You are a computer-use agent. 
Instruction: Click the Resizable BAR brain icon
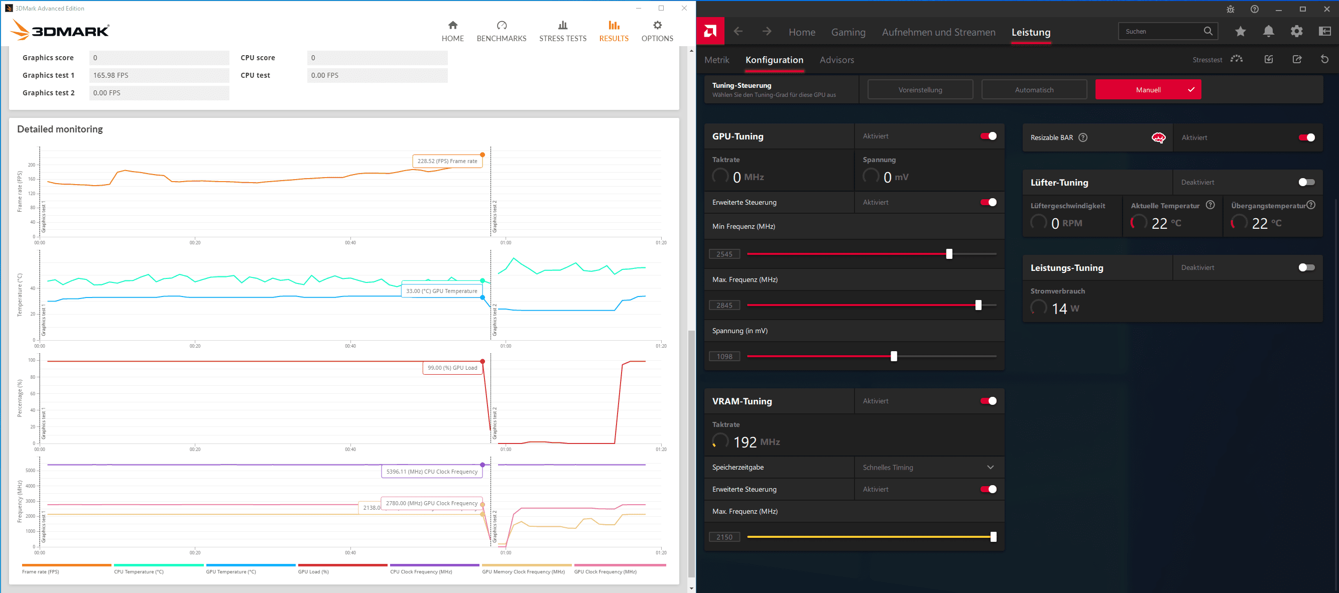1158,137
